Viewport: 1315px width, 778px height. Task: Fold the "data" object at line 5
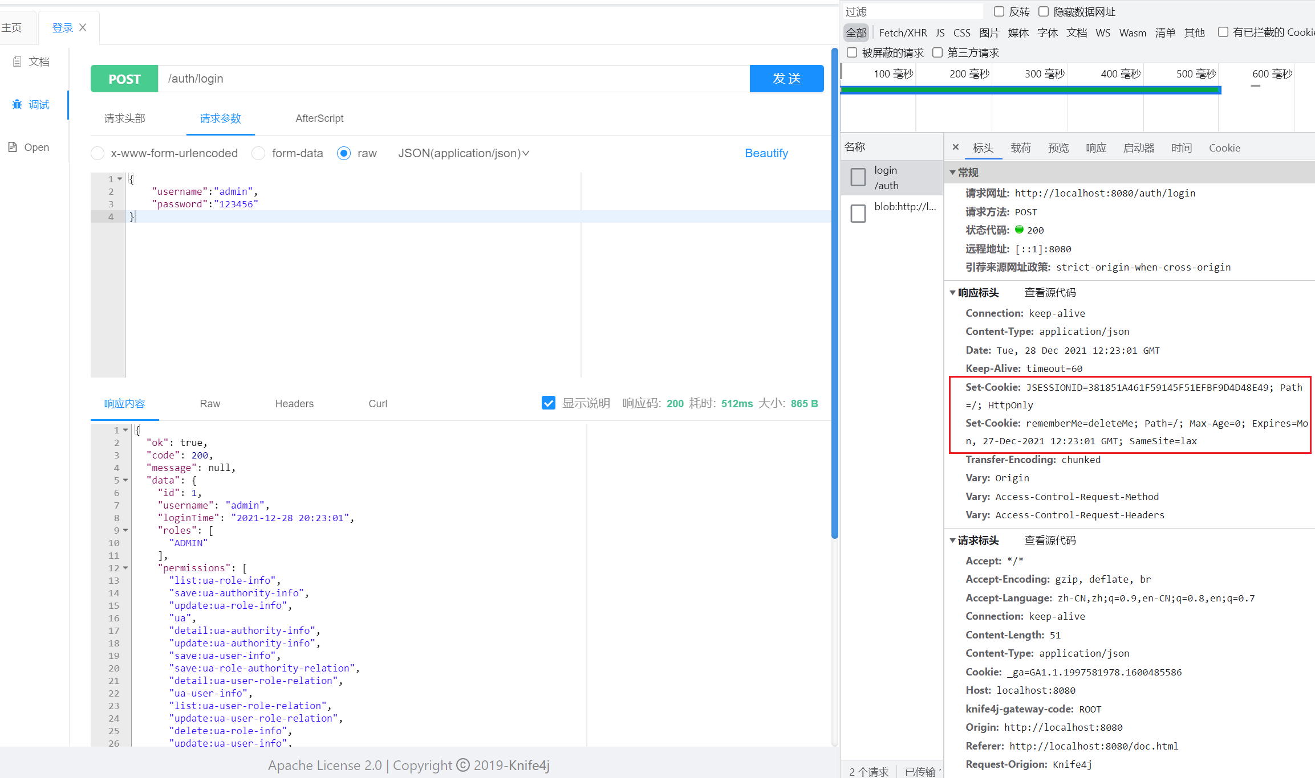(x=125, y=480)
